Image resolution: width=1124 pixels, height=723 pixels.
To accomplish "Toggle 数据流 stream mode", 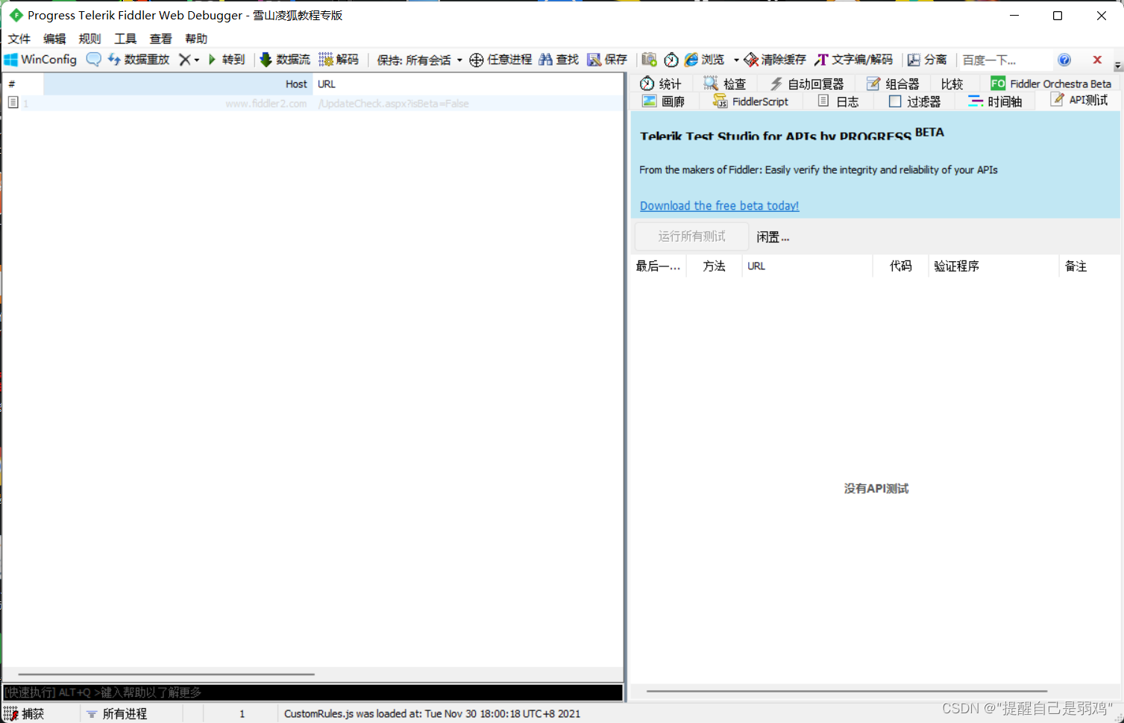I will pyautogui.click(x=285, y=60).
